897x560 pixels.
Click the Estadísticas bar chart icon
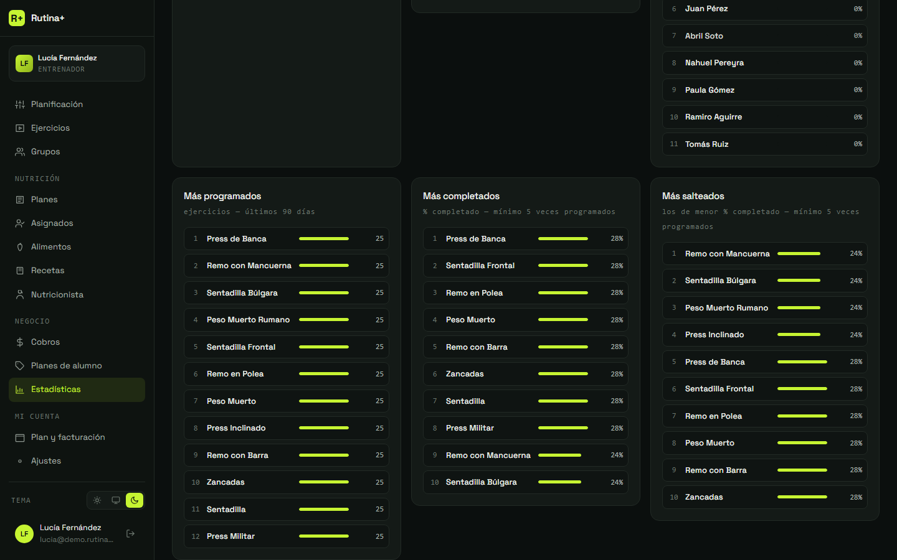[20, 390]
